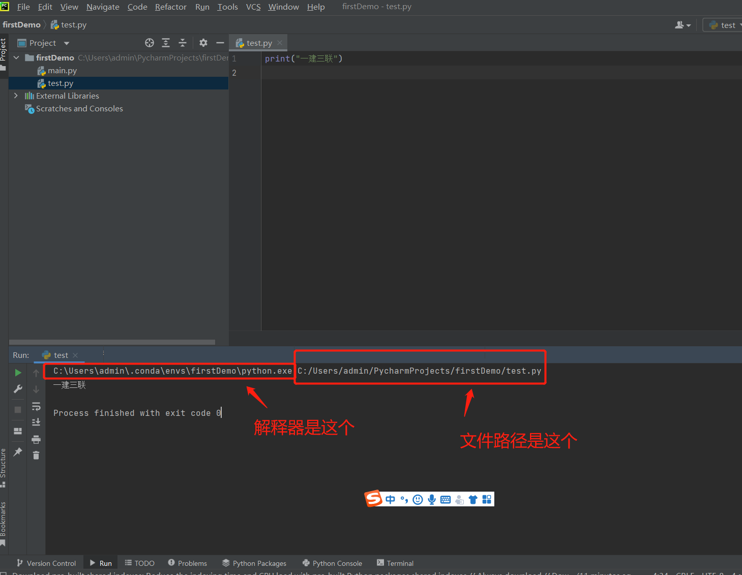Hide the Project panel with minus icon

tap(220, 43)
